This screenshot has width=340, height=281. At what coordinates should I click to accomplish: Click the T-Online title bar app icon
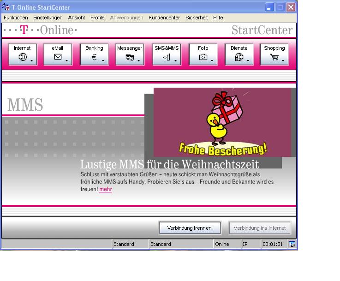pos(6,7)
